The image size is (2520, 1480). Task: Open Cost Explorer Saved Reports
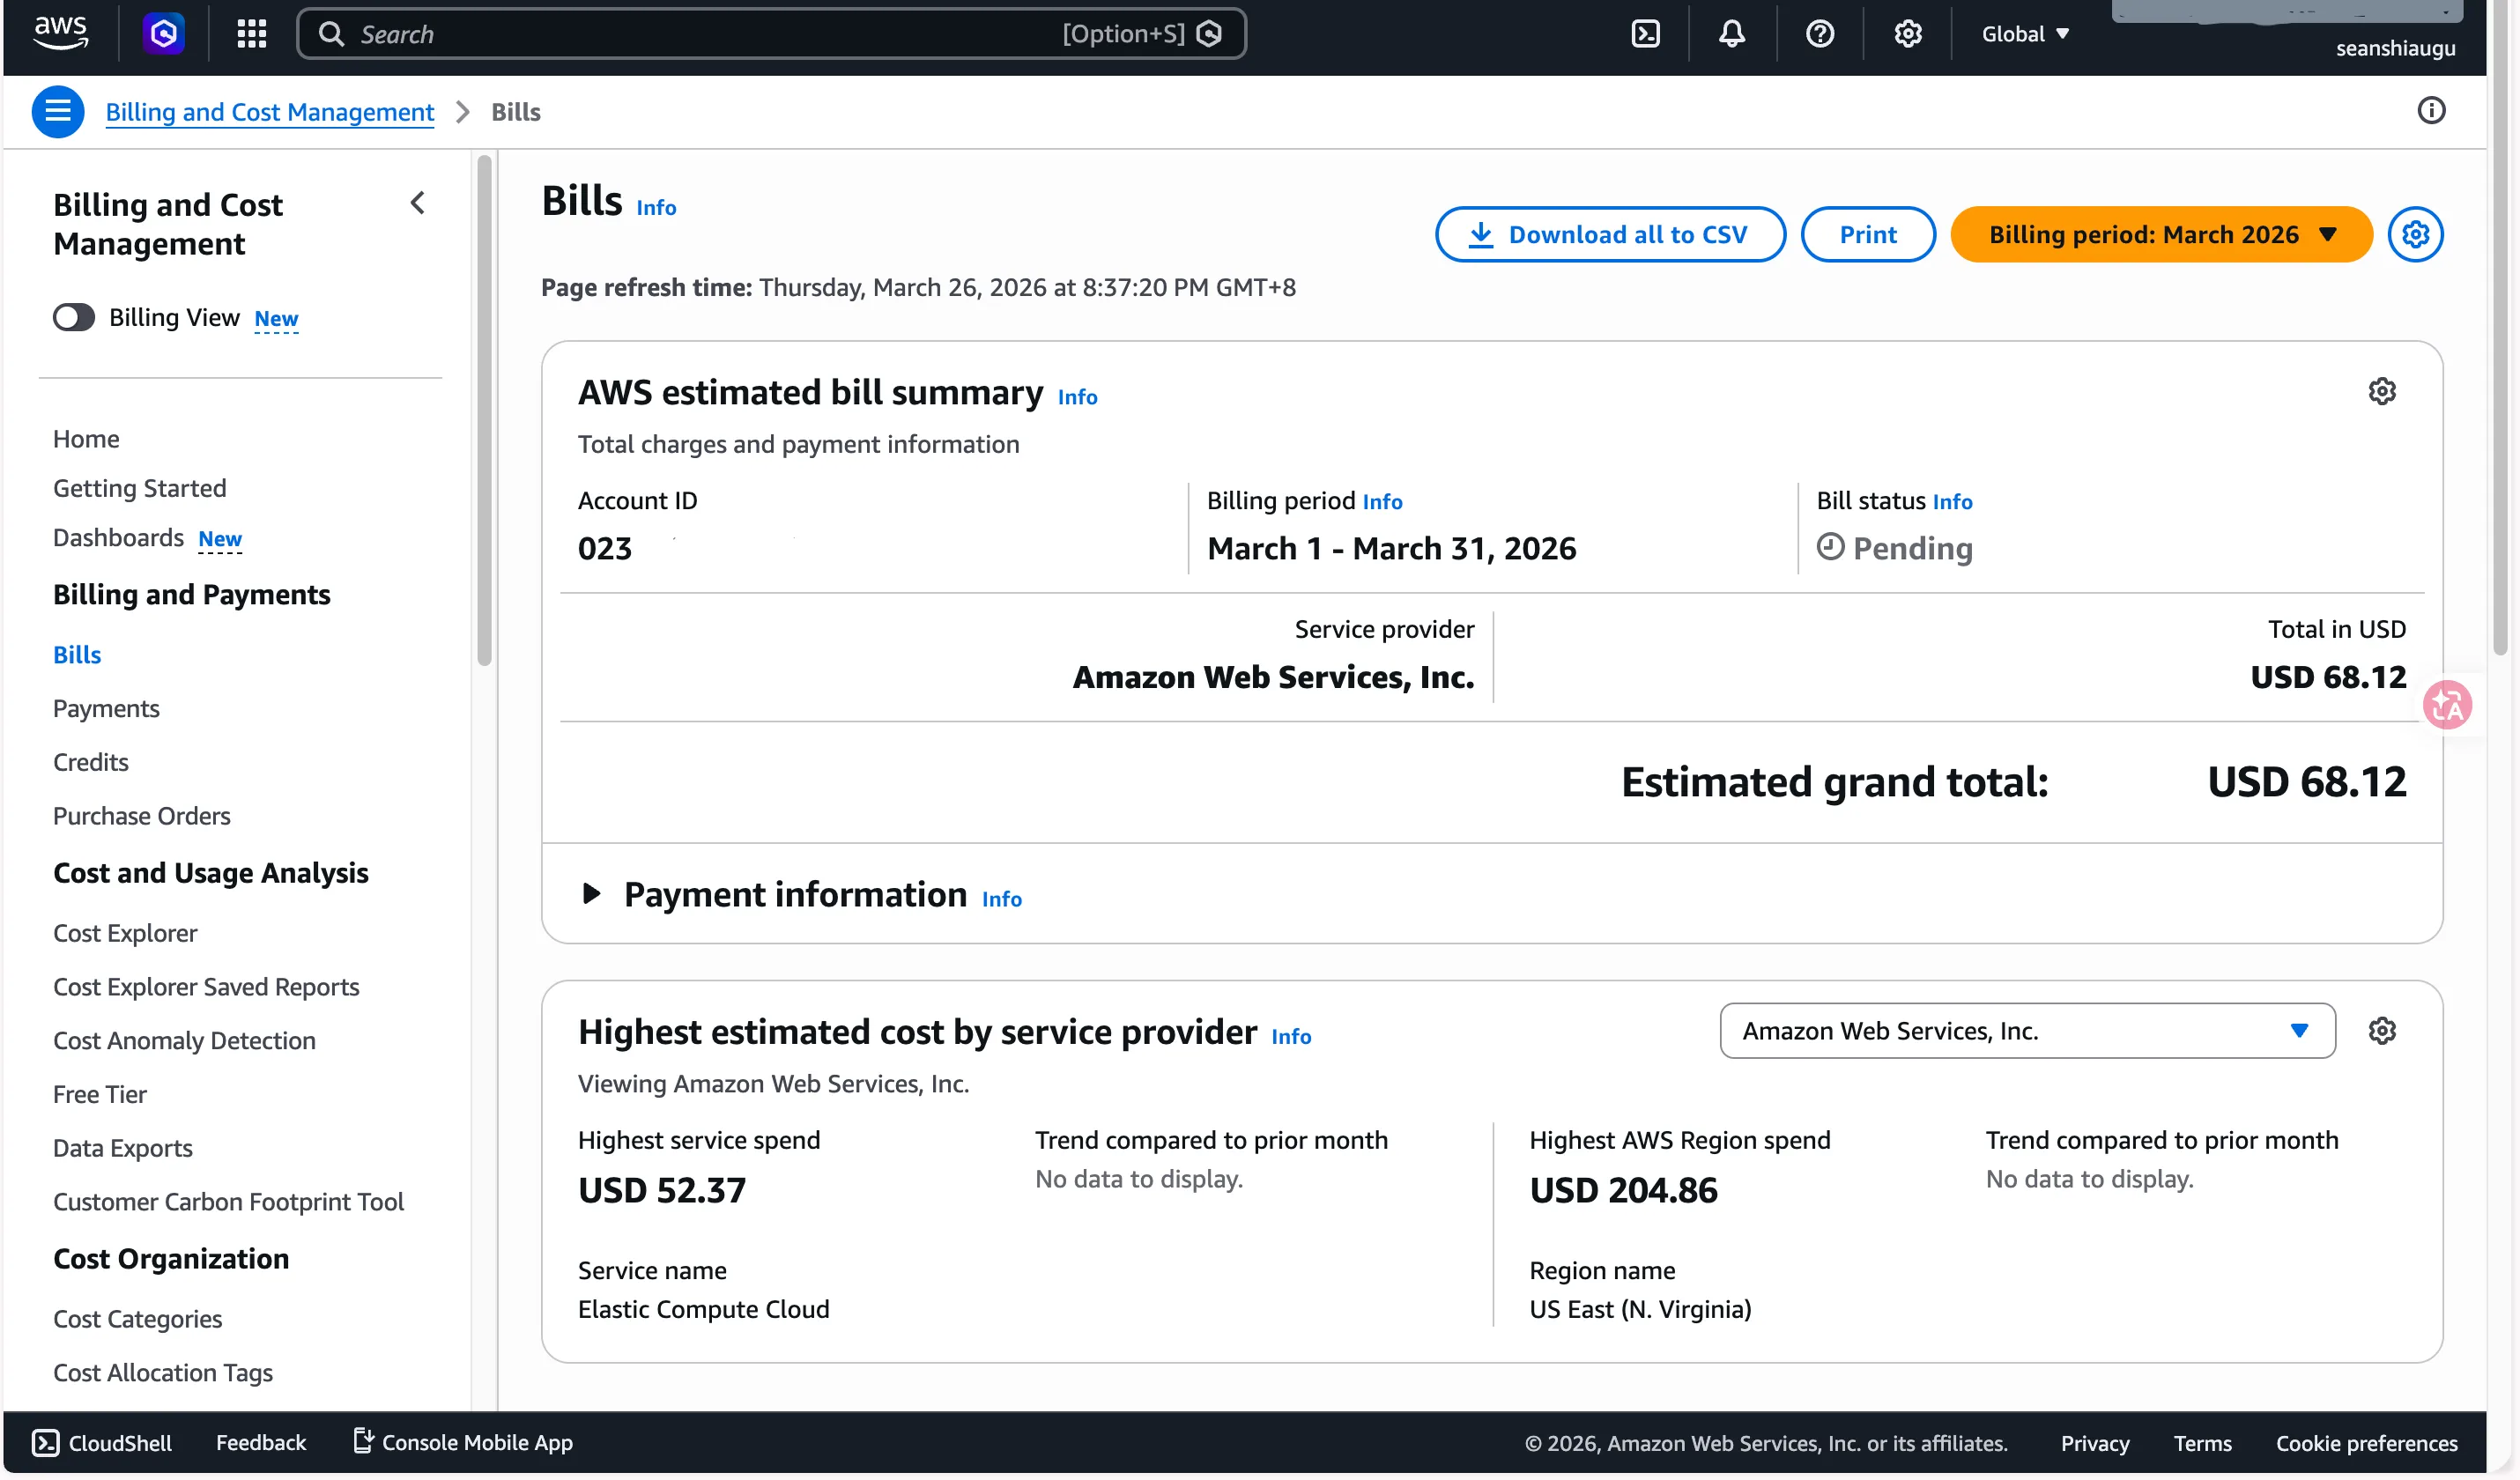206,987
